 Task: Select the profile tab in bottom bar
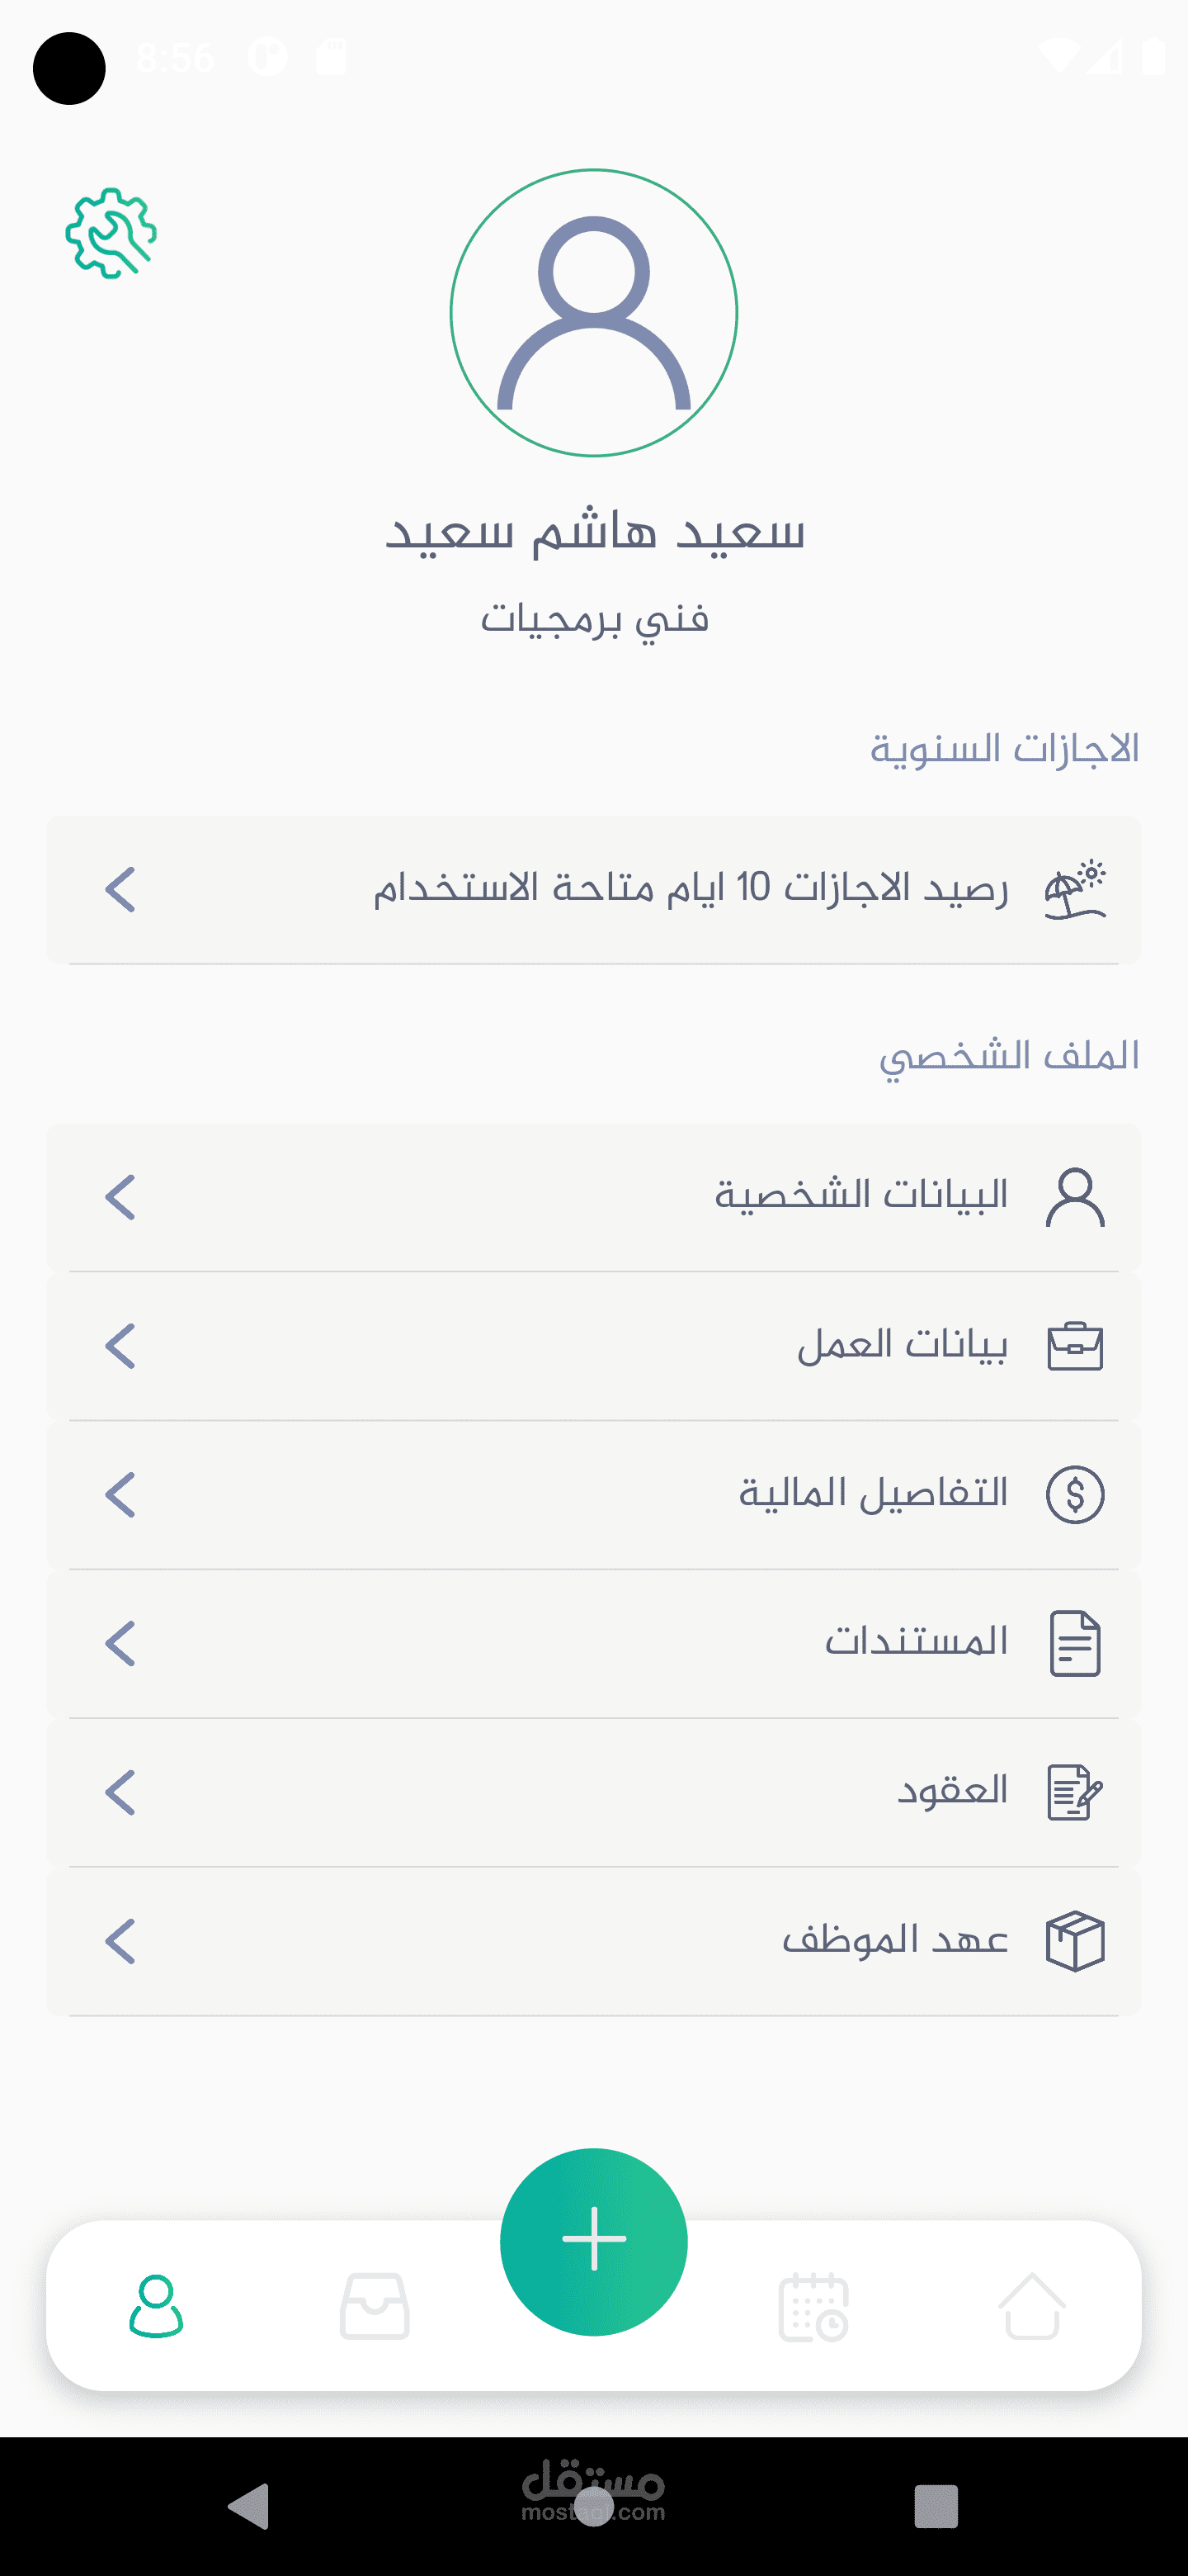[156, 2306]
